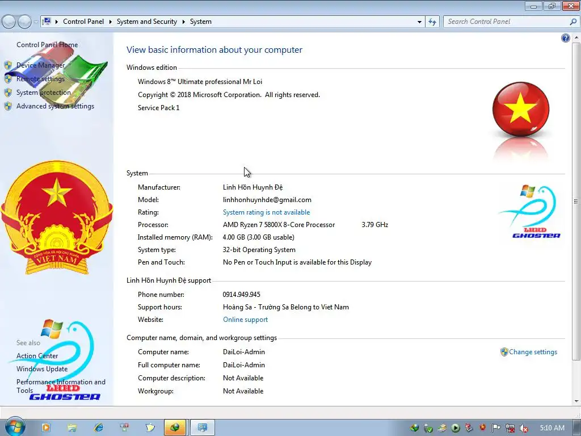Open Windows Help with the question mark icon
The height and width of the screenshot is (436, 581).
pos(566,38)
